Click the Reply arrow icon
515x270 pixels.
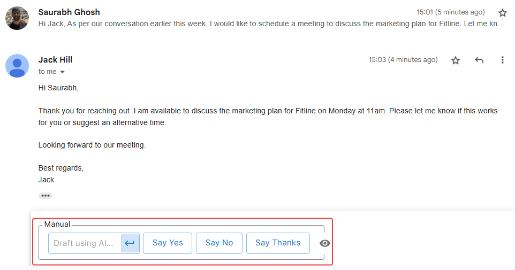pos(479,60)
